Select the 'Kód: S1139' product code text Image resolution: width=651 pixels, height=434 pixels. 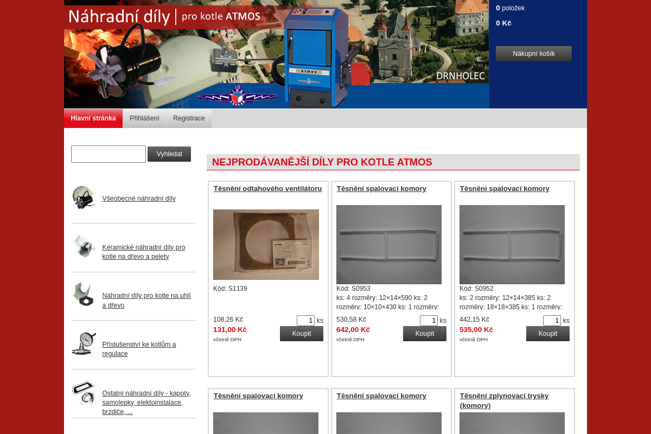(230, 289)
